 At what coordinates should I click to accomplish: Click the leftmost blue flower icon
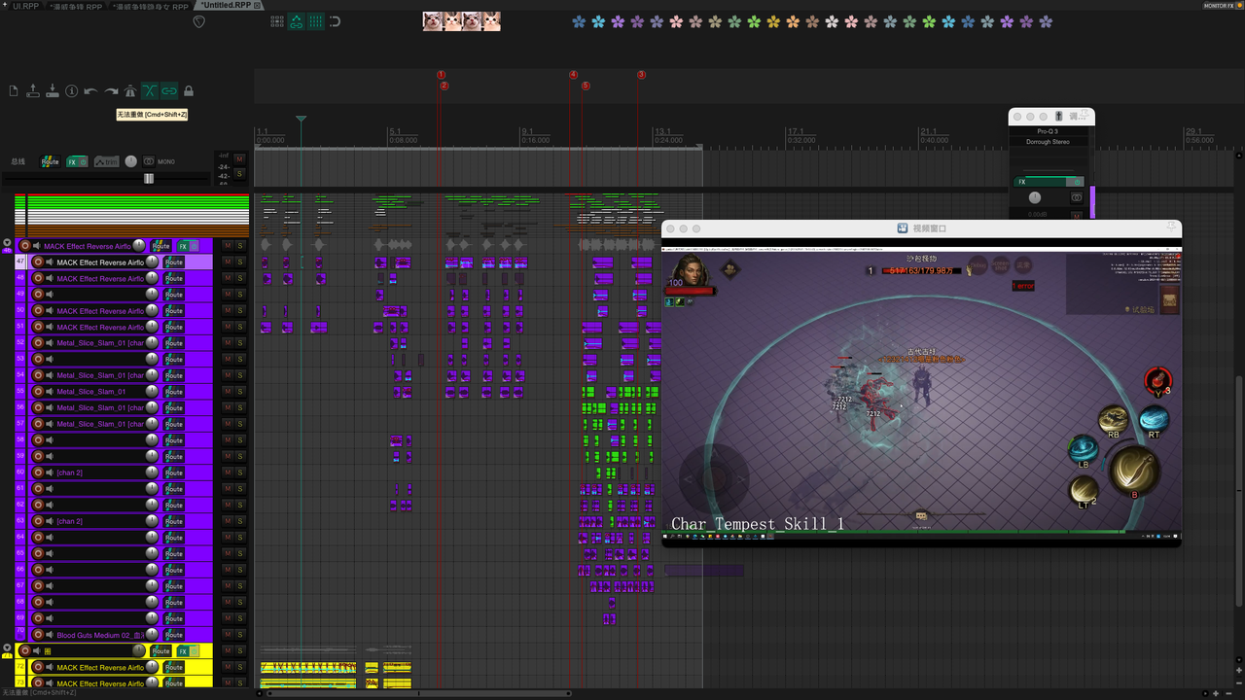point(580,21)
